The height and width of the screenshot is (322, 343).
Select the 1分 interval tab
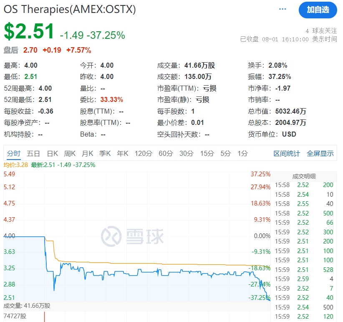click(x=242, y=153)
